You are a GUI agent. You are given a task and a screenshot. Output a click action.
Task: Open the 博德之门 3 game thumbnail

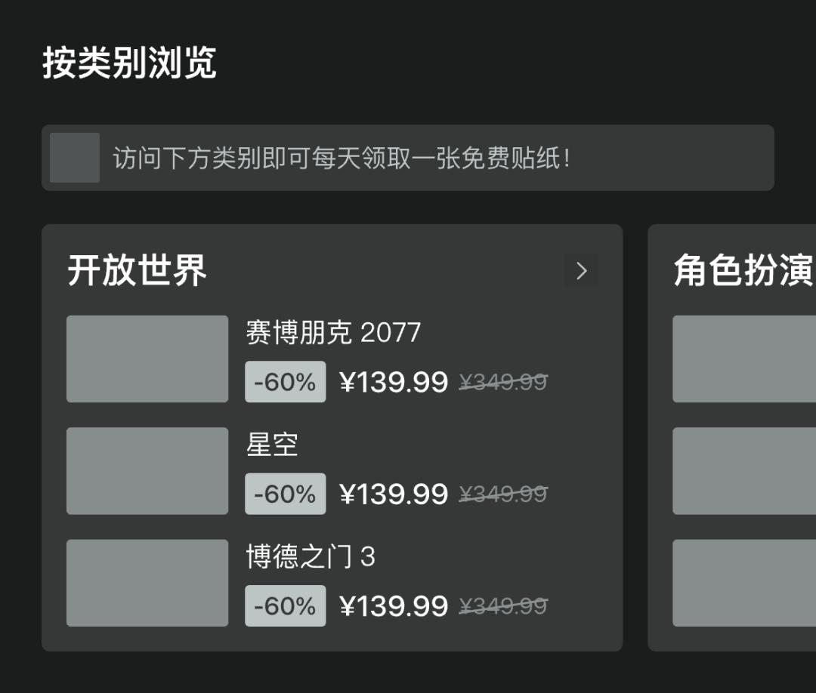click(147, 582)
